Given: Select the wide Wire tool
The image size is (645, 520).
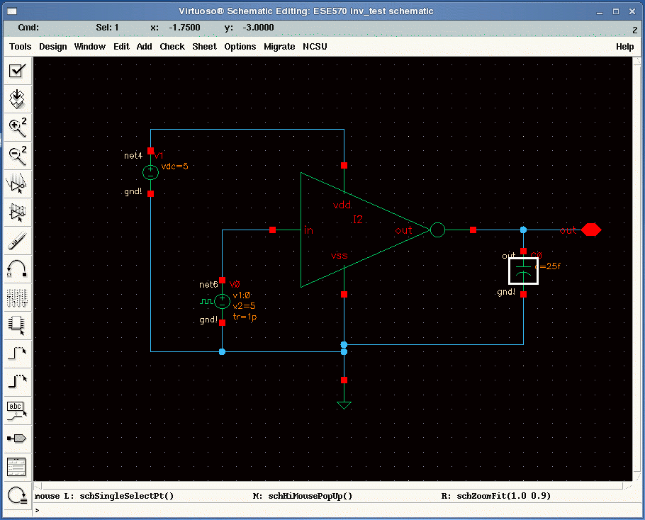Looking at the screenshot, I should click(17, 383).
